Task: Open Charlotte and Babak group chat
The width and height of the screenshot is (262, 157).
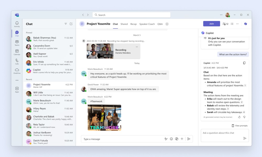Action: tap(49, 118)
